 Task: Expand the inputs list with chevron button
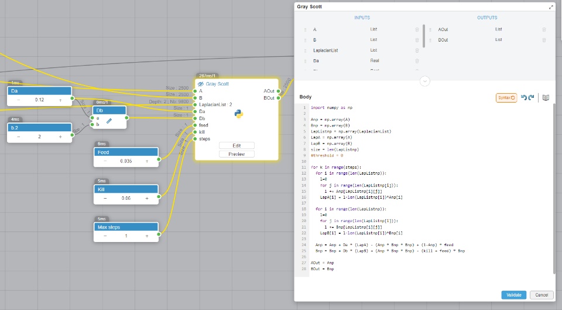[425, 81]
